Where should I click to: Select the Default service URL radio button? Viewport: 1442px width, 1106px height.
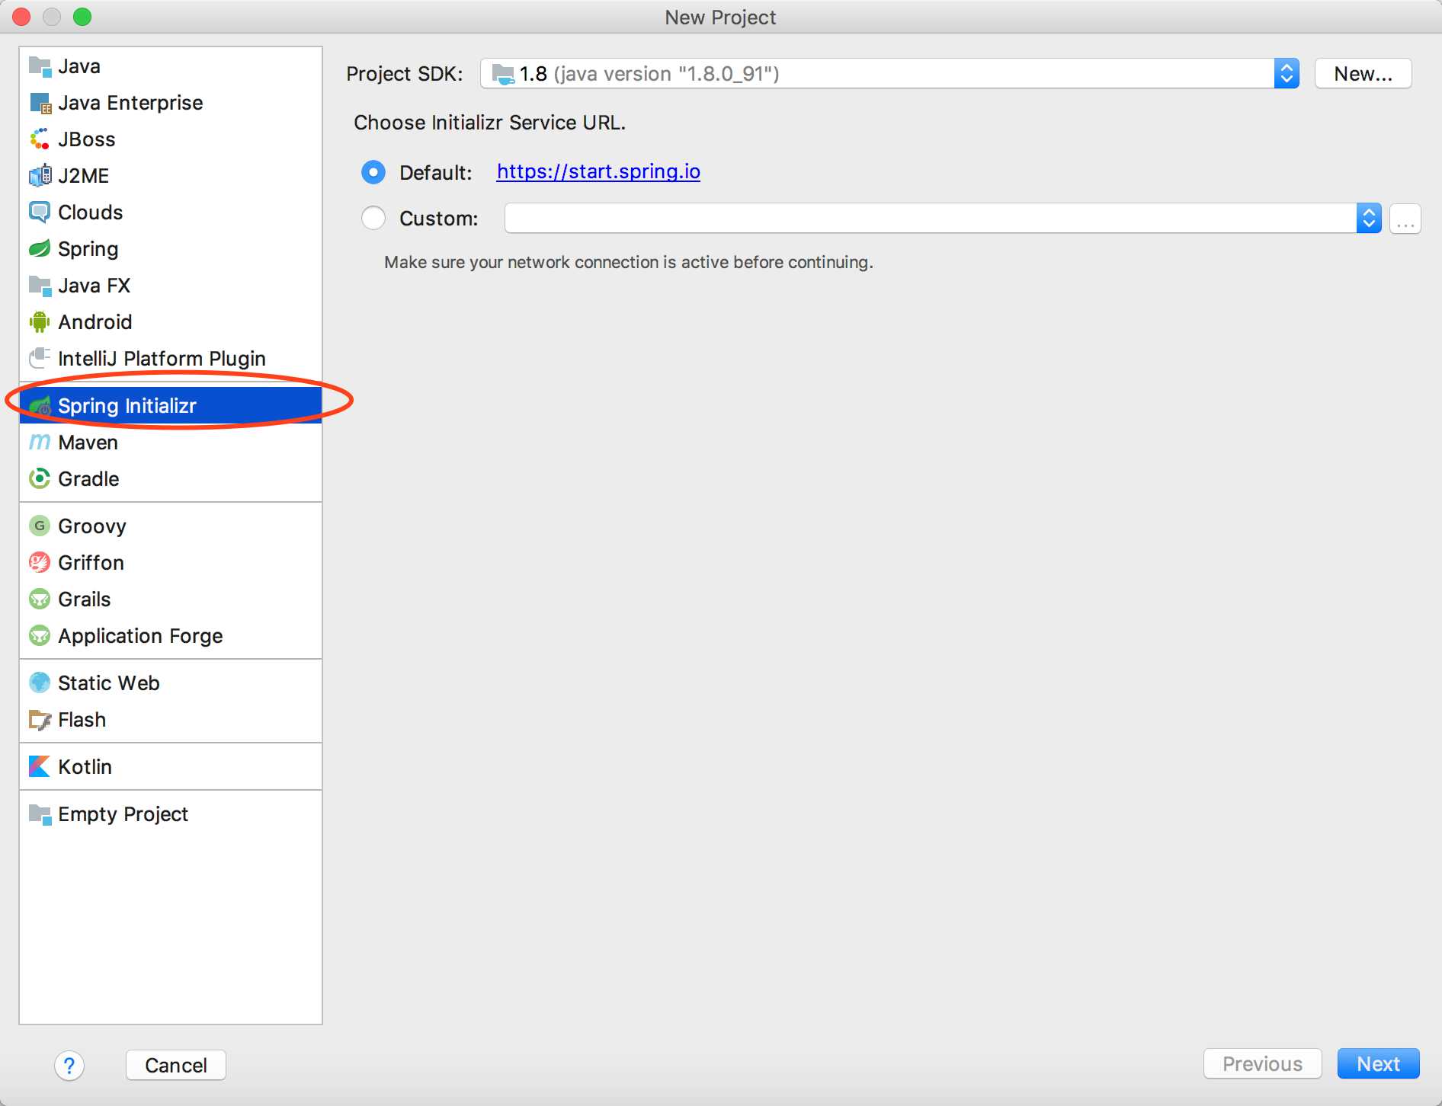pos(373,172)
